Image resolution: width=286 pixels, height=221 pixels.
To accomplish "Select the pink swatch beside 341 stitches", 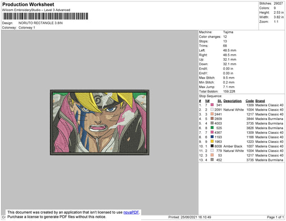I will click(212, 105).
